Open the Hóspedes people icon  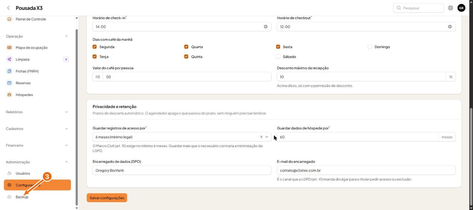[9, 95]
